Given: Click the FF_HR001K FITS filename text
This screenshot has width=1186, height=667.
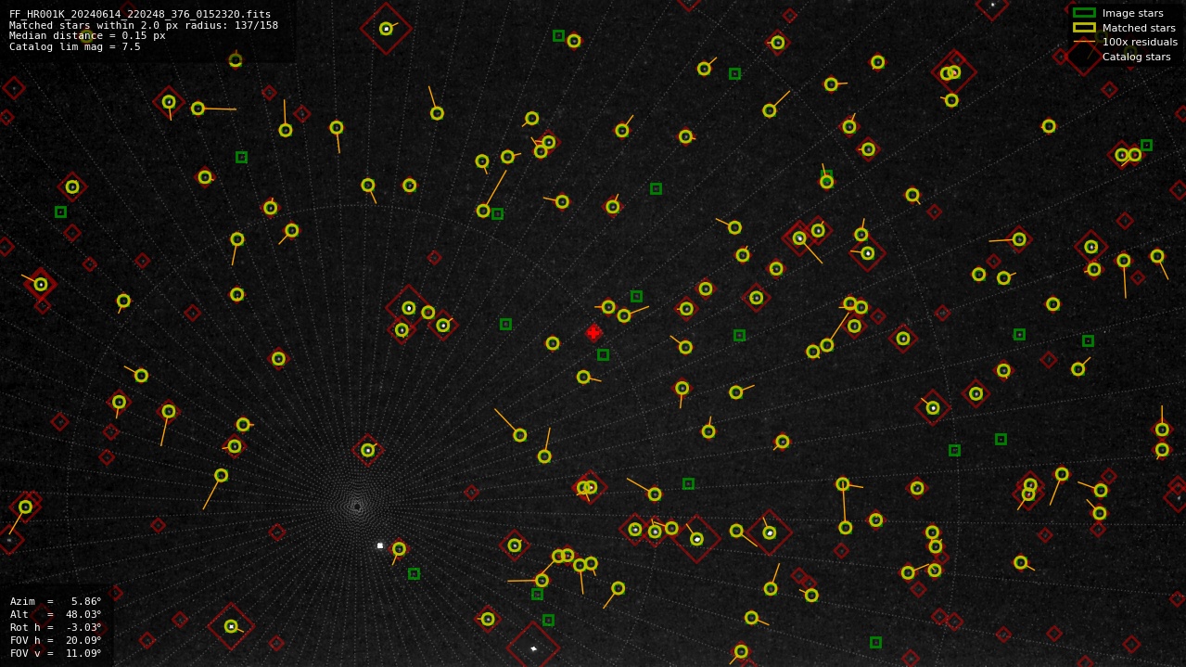Looking at the screenshot, I should pos(140,14).
